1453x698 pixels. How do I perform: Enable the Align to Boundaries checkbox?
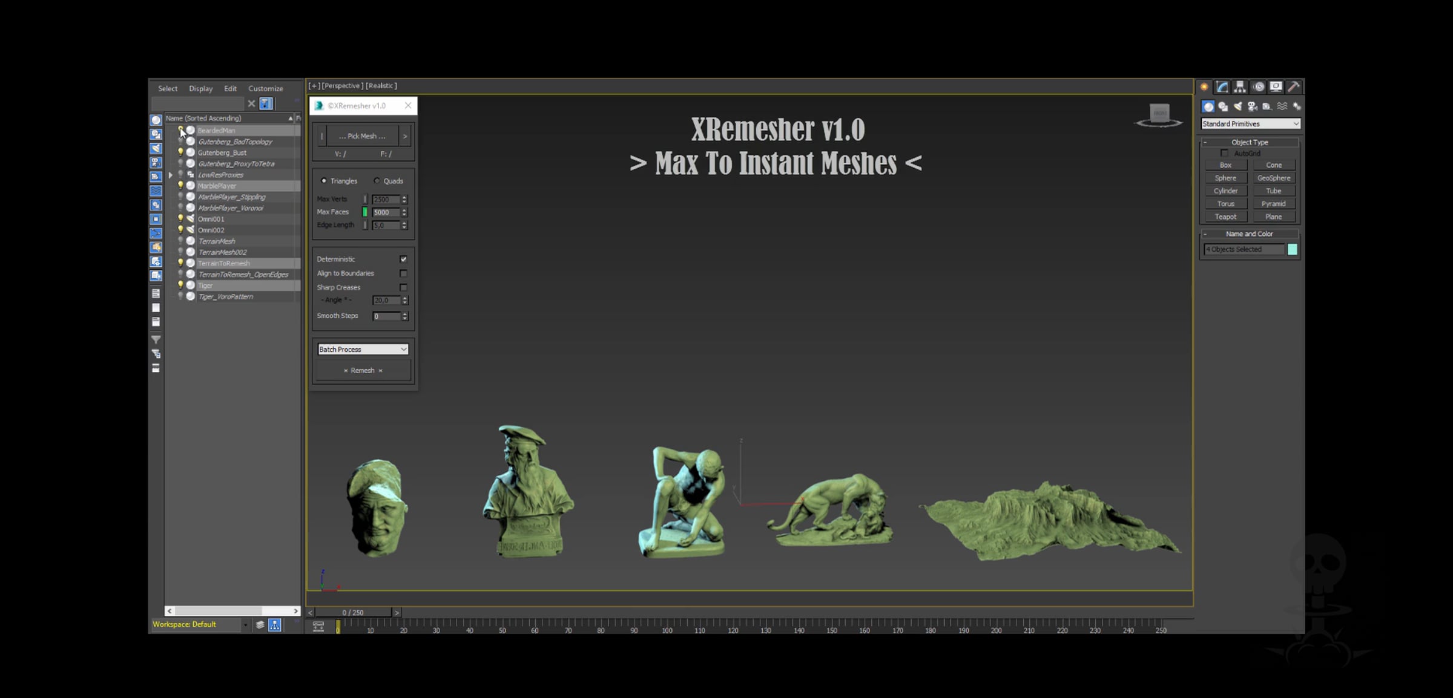point(403,273)
